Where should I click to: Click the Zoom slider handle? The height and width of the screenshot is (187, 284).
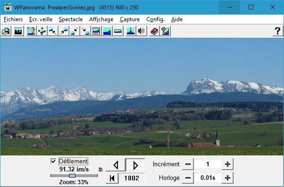coord(73,176)
